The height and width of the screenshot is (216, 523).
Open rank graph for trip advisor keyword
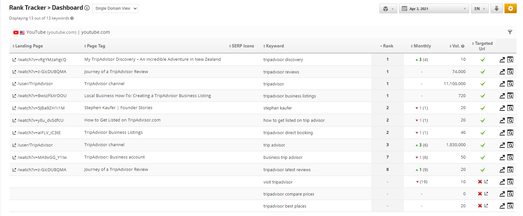(x=502, y=145)
